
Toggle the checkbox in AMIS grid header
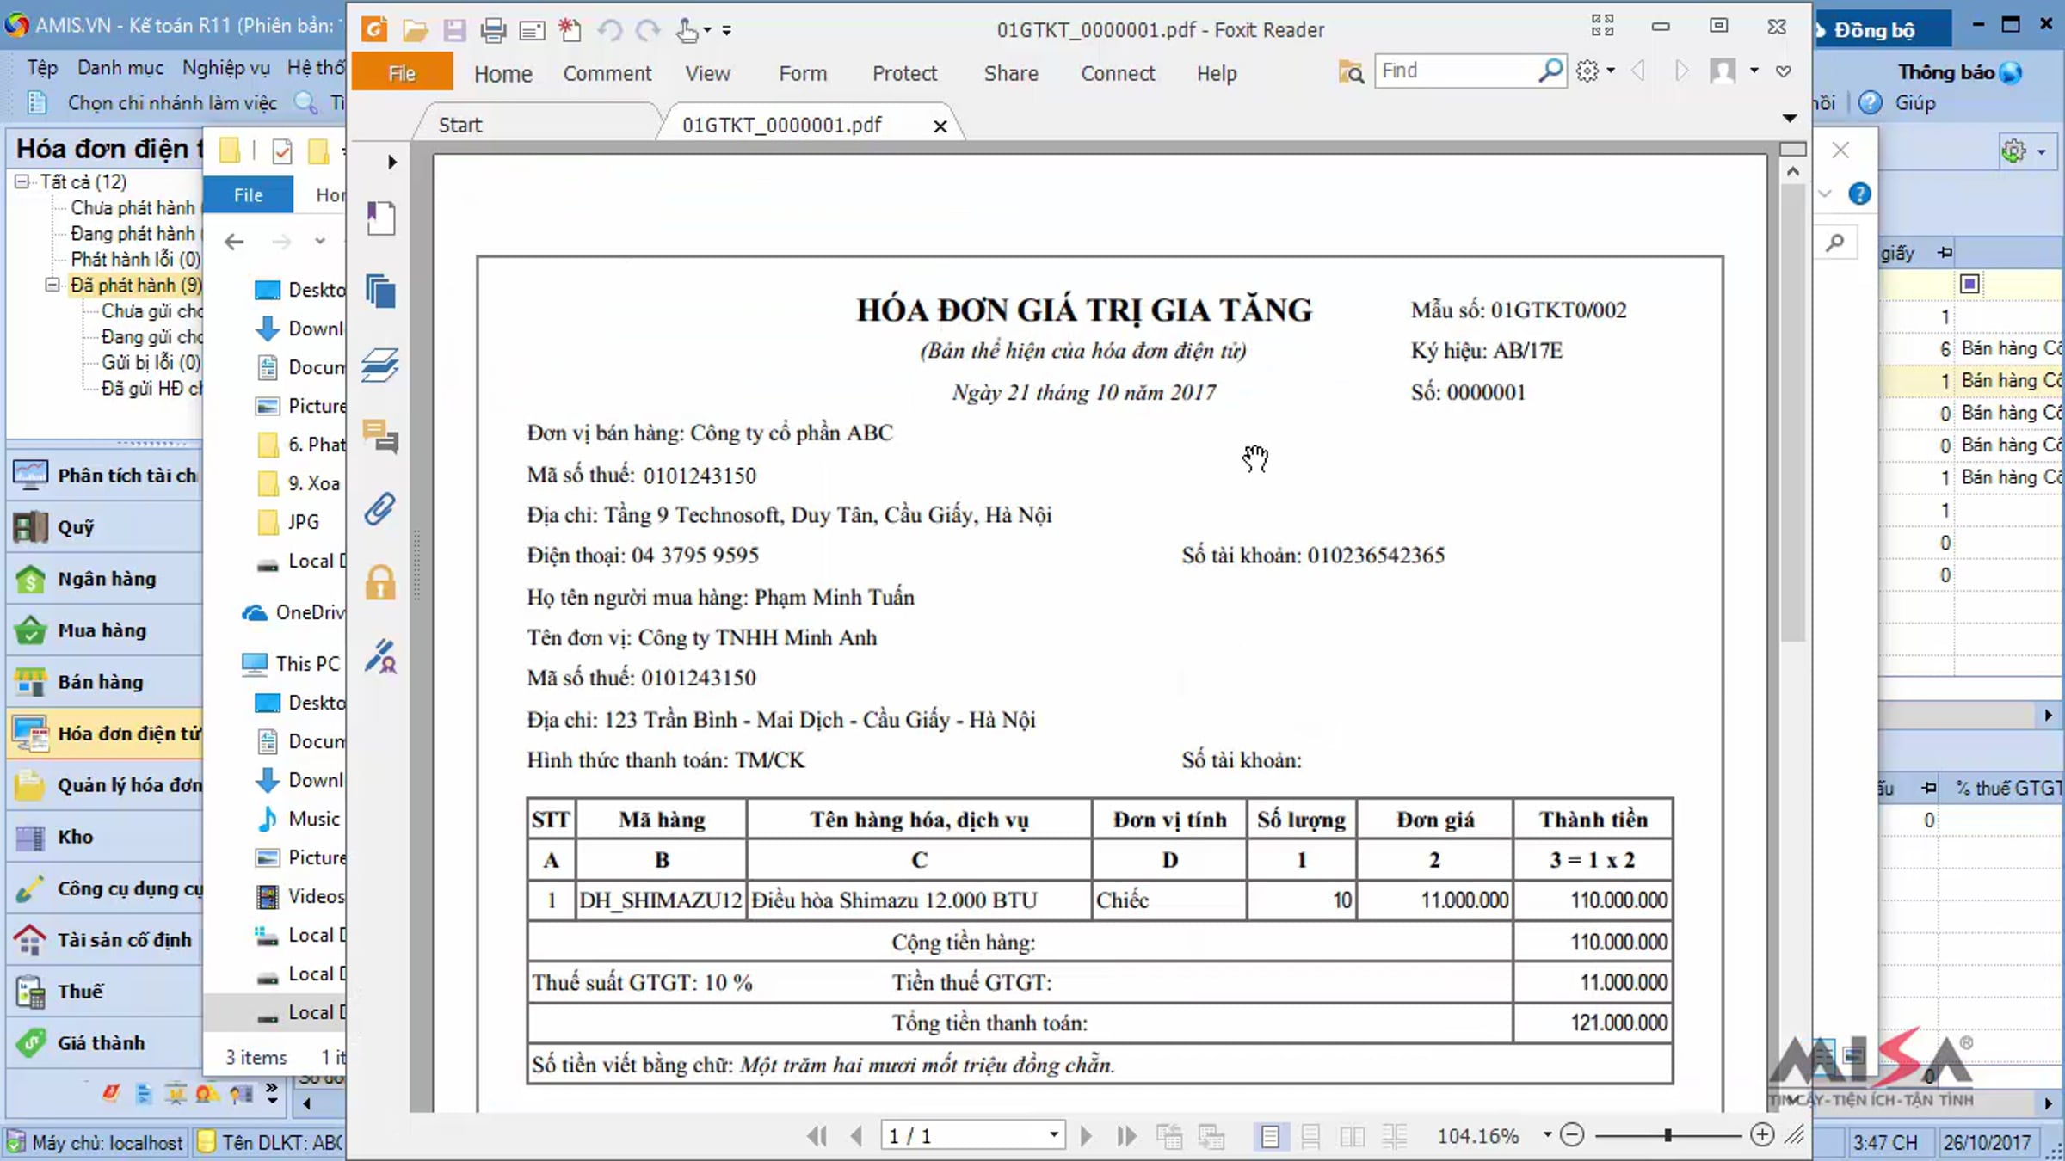[x=1969, y=284]
